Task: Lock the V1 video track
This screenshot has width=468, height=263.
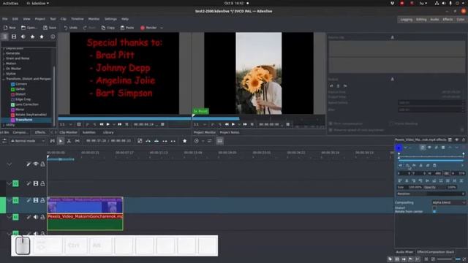Action: coord(42,200)
